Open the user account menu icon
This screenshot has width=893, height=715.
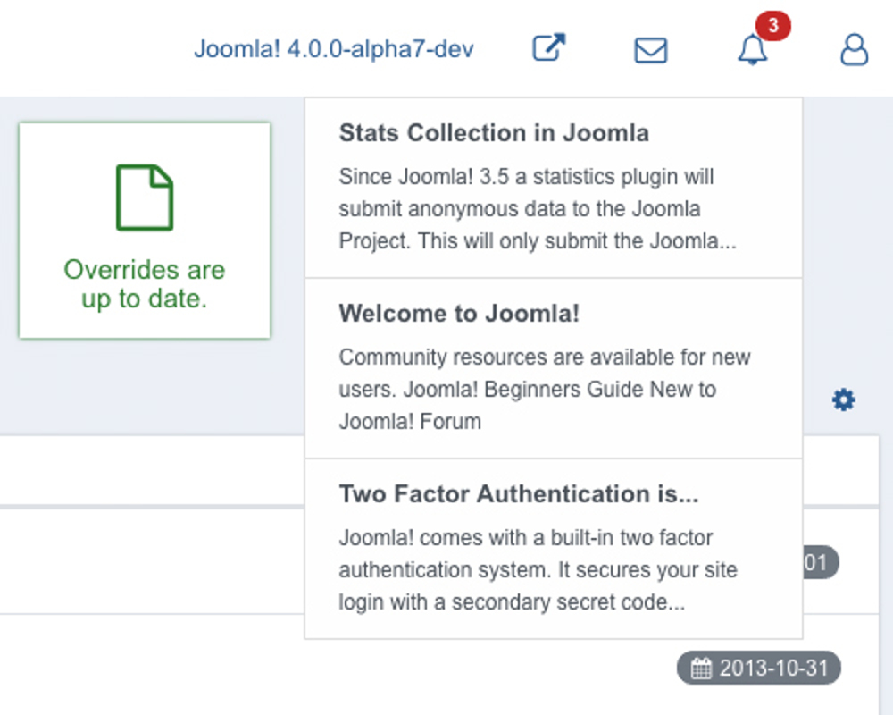[855, 50]
